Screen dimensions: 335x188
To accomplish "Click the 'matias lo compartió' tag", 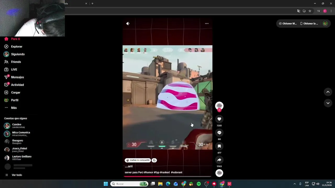I will (x=138, y=160).
